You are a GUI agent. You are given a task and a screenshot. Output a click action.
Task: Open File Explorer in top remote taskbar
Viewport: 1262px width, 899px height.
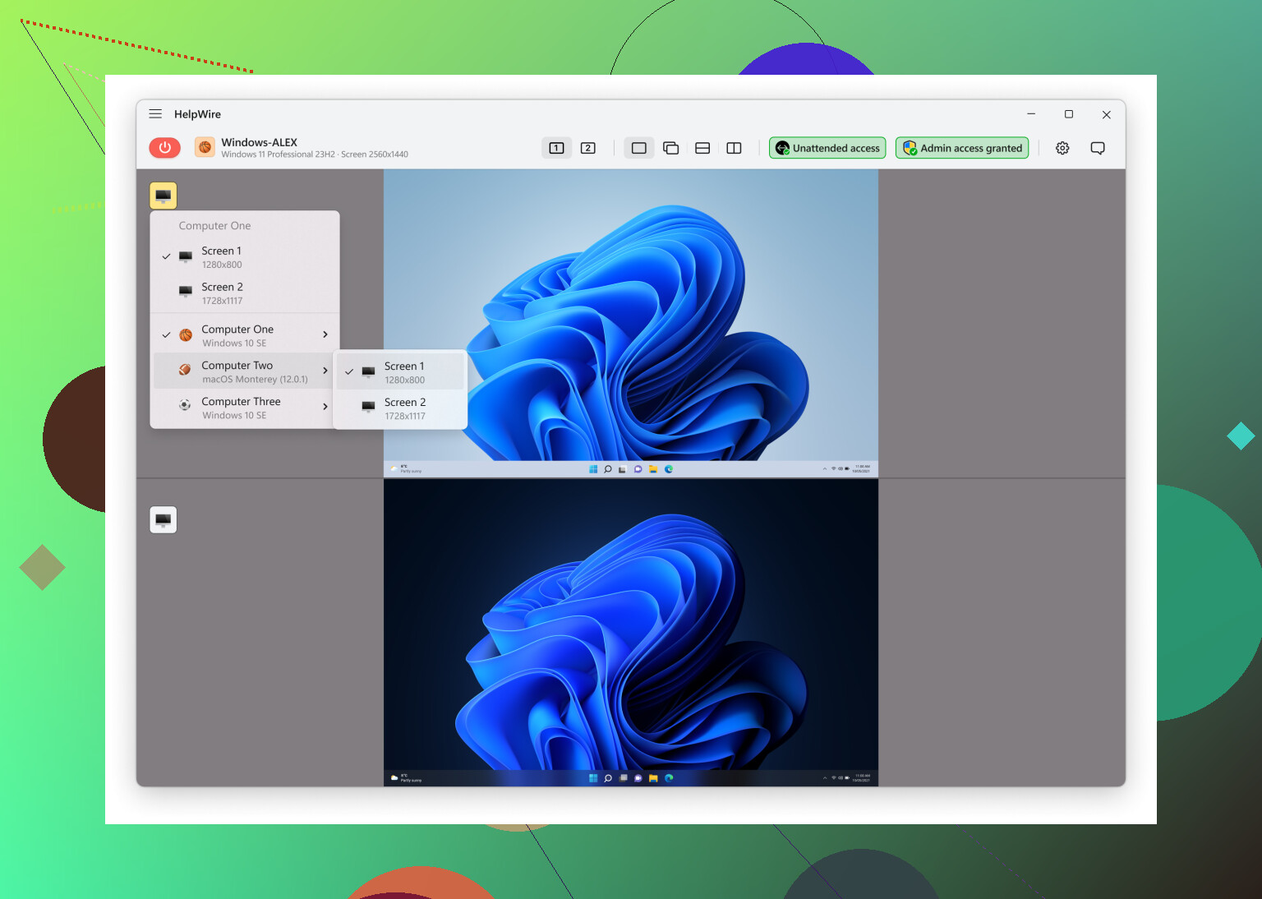pos(653,469)
